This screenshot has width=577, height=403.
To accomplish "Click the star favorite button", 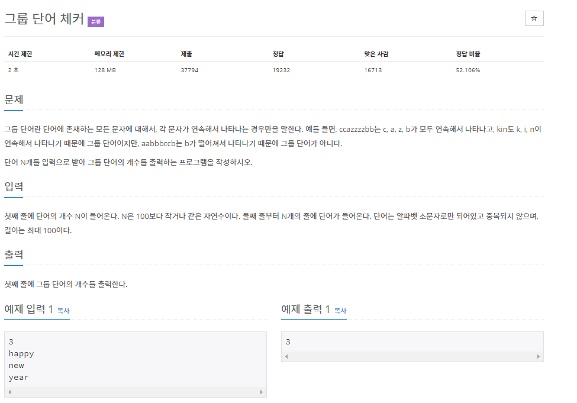I will [x=534, y=18].
